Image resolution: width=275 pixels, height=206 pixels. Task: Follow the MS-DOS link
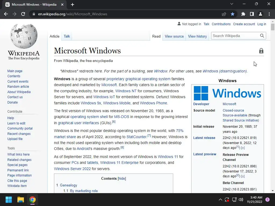tap(122, 117)
